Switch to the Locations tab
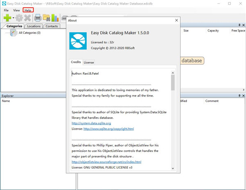The width and height of the screenshot is (246, 190). pos(34,26)
